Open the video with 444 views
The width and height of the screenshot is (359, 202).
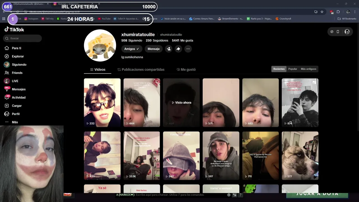[x=142, y=103]
